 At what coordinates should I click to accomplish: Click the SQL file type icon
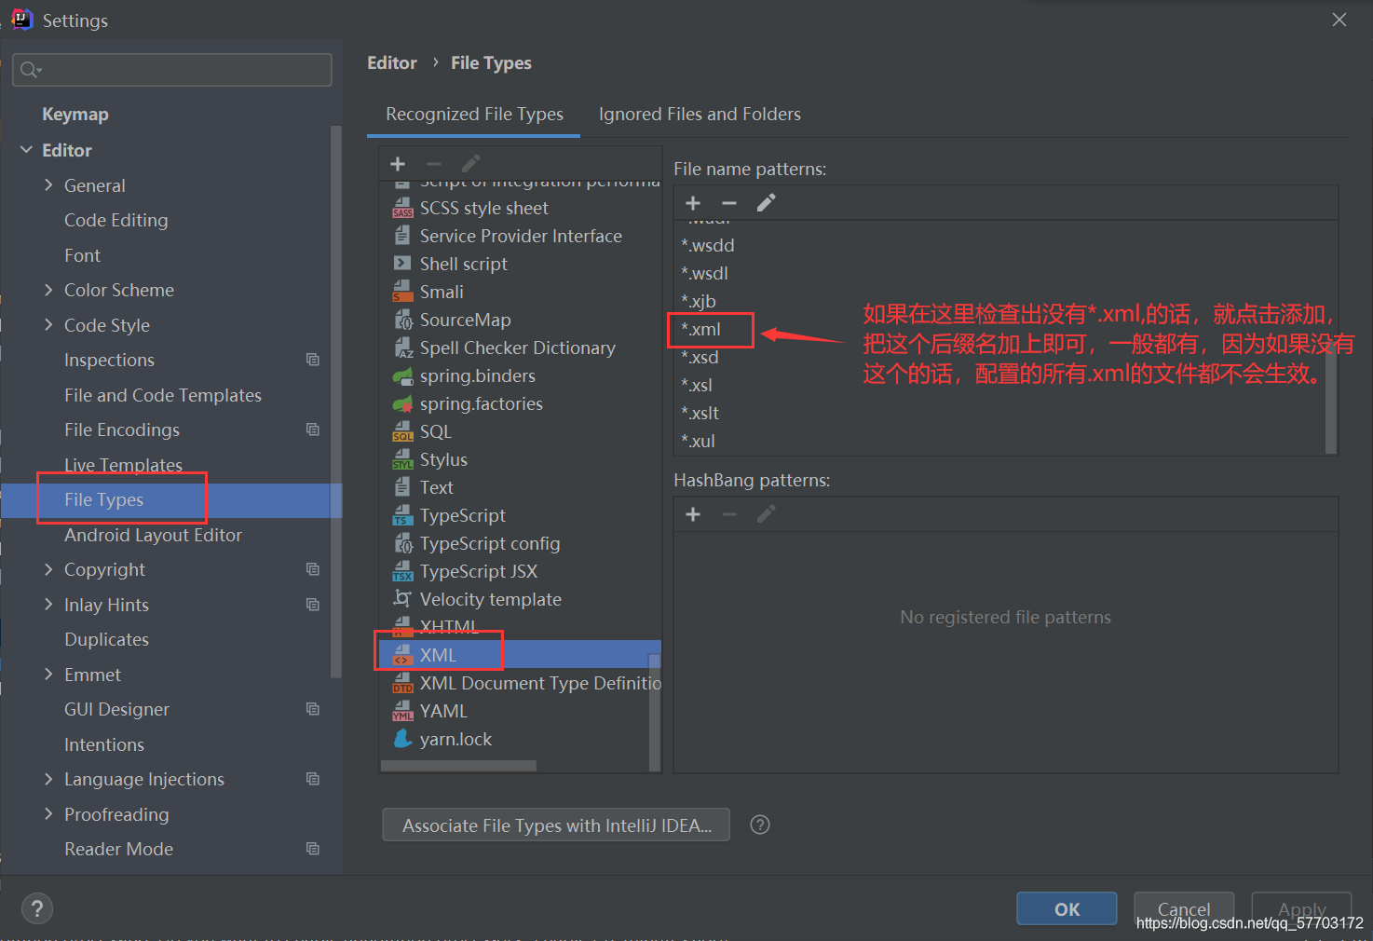coord(402,431)
